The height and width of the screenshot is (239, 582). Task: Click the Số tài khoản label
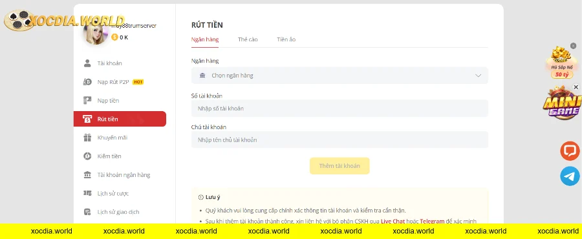tap(207, 96)
